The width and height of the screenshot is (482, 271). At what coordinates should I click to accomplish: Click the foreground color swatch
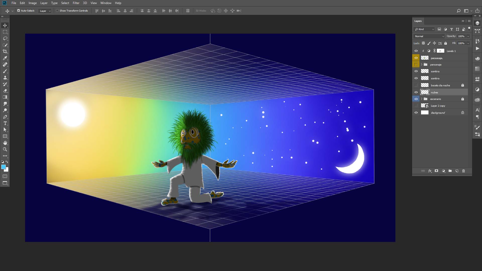(3, 167)
